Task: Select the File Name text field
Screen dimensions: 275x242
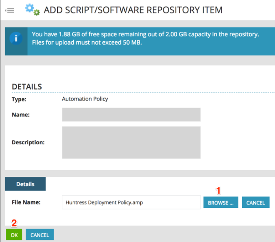Action: [131, 202]
